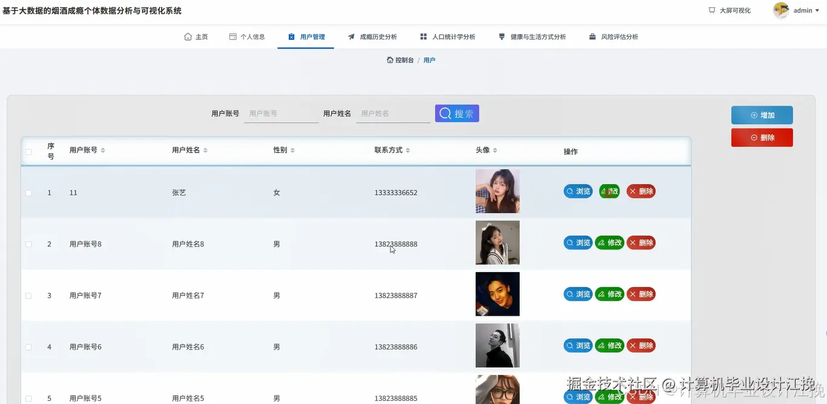Open avatar thumbnail of 用户姓名8
This screenshot has height=404, width=827.
[498, 243]
